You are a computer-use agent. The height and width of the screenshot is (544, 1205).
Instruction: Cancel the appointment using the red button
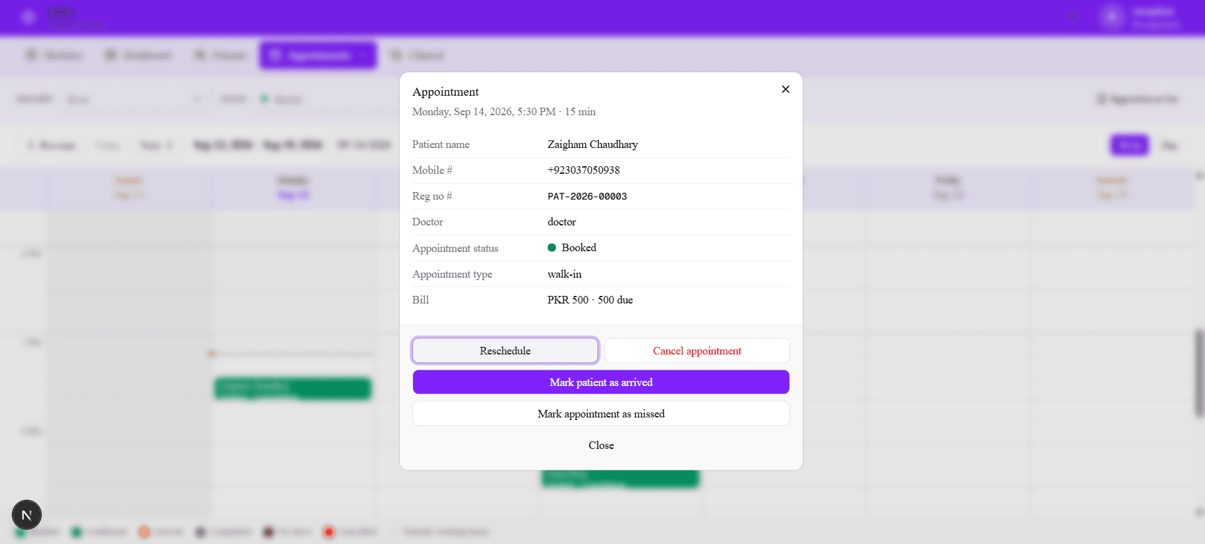[x=697, y=351]
